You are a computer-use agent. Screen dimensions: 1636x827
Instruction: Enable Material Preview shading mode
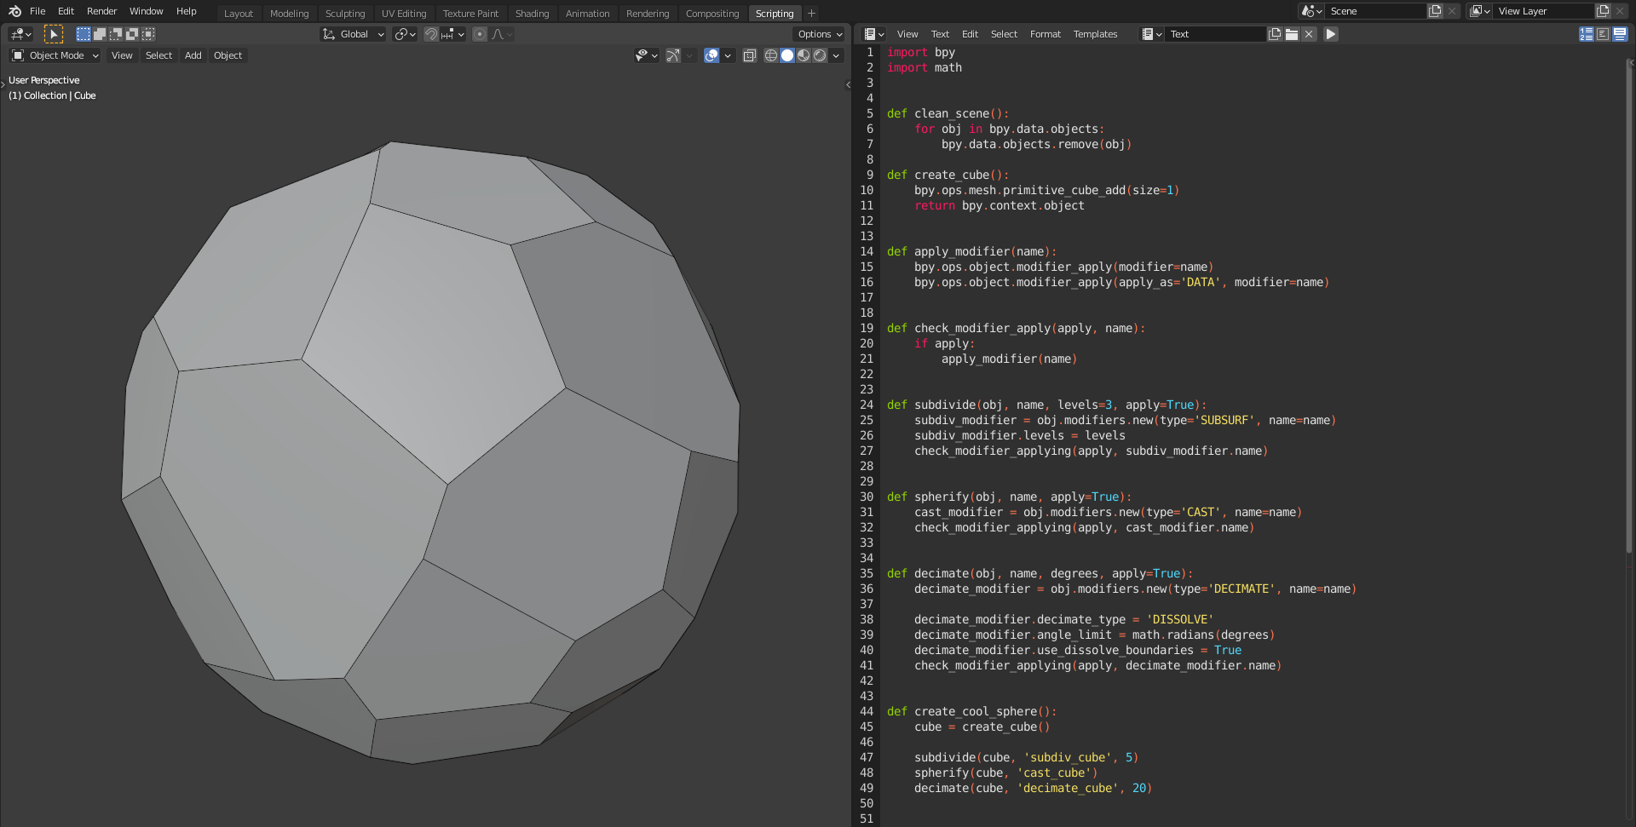point(804,55)
